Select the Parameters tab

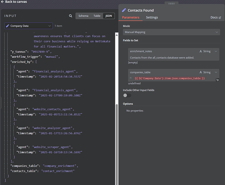131,17
